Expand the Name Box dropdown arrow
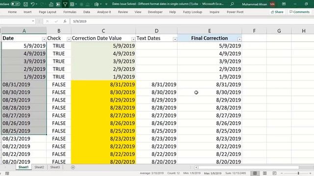The width and height of the screenshot is (314, 176). click(x=33, y=21)
